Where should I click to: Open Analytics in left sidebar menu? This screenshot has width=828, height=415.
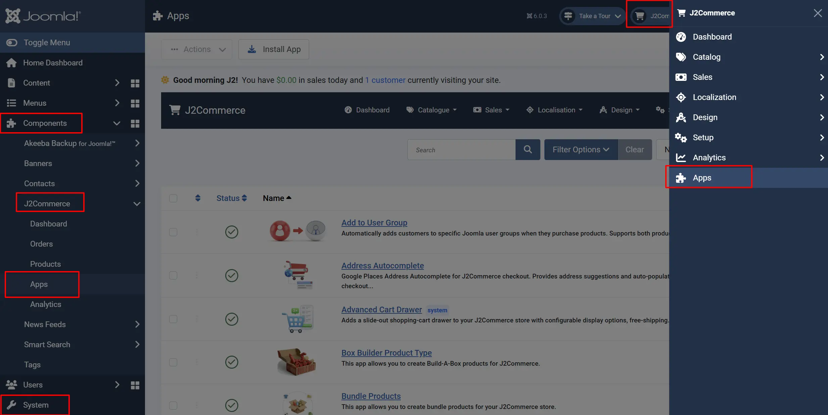(x=46, y=304)
